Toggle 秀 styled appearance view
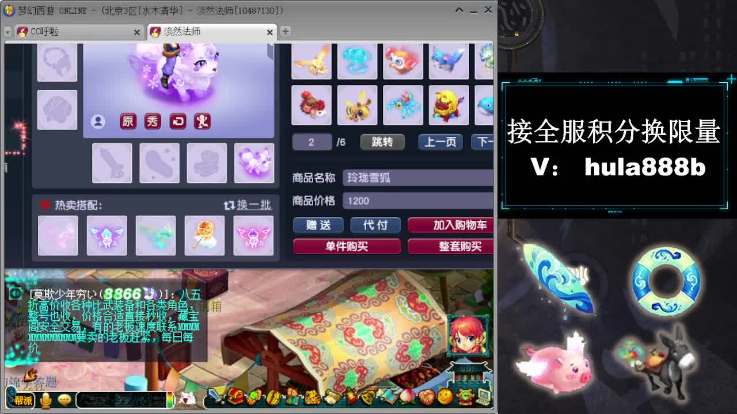Viewport: 737px width, 414px height. [x=153, y=121]
